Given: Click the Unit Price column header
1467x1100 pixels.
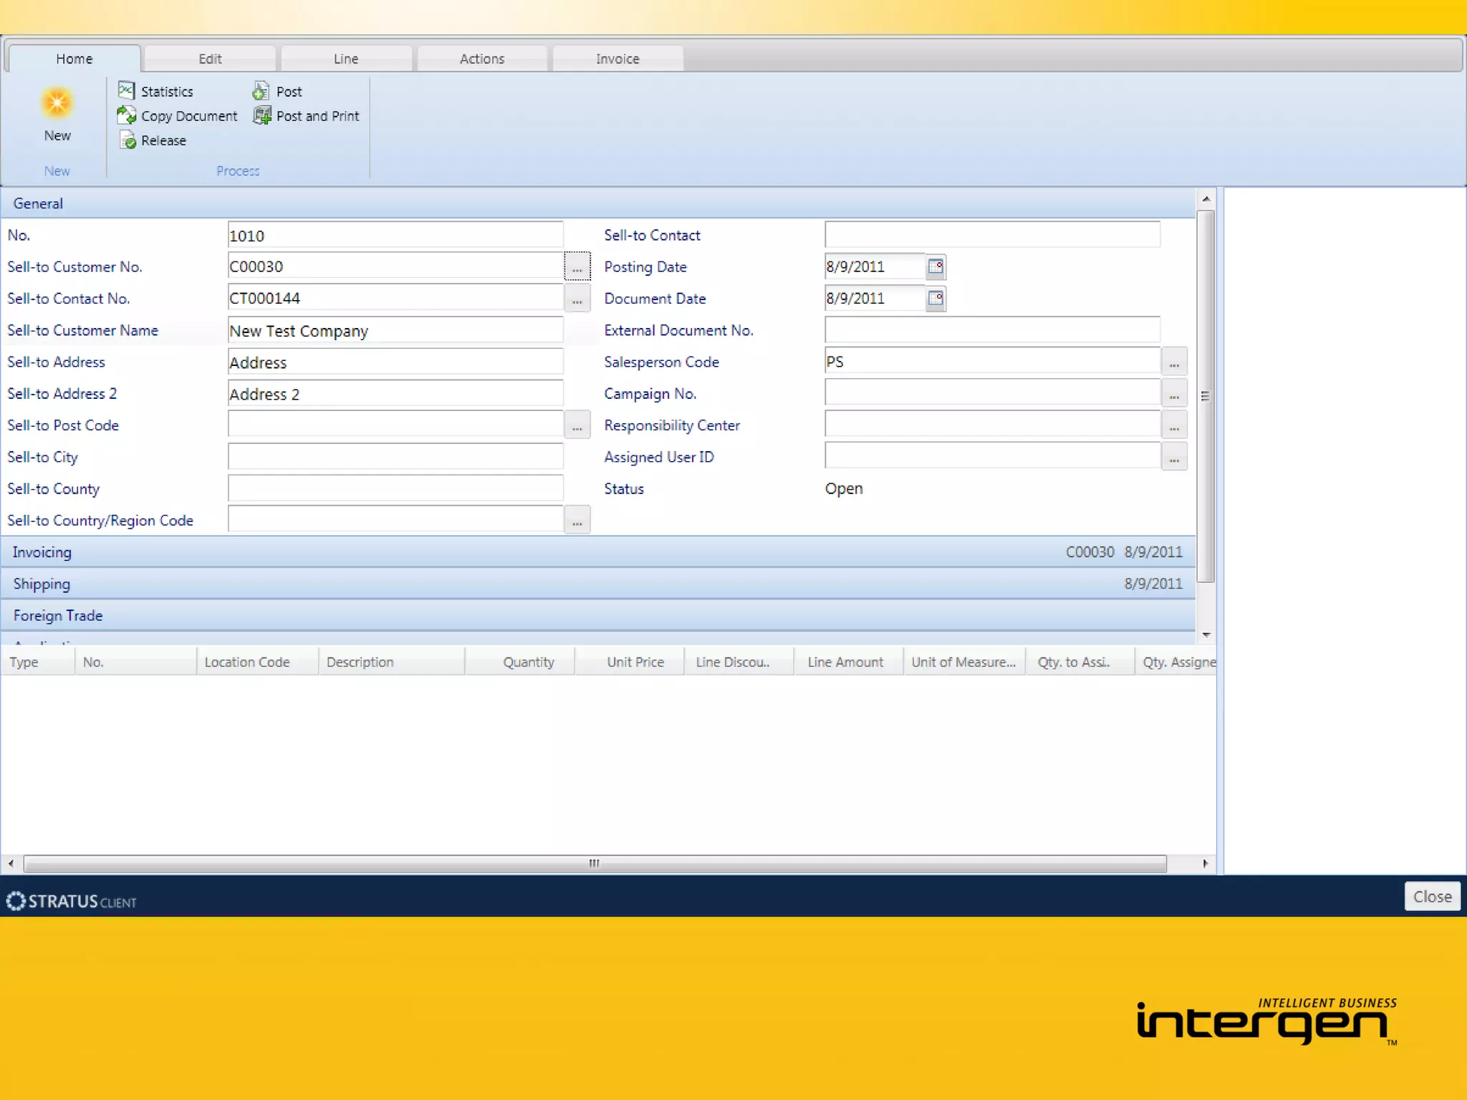Looking at the screenshot, I should pyautogui.click(x=630, y=662).
